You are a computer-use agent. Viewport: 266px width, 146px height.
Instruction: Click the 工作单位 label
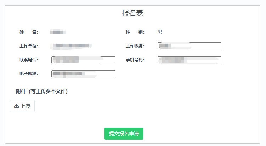(29, 46)
